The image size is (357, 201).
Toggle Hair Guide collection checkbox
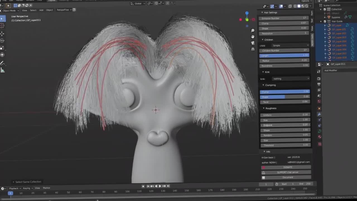click(325, 21)
